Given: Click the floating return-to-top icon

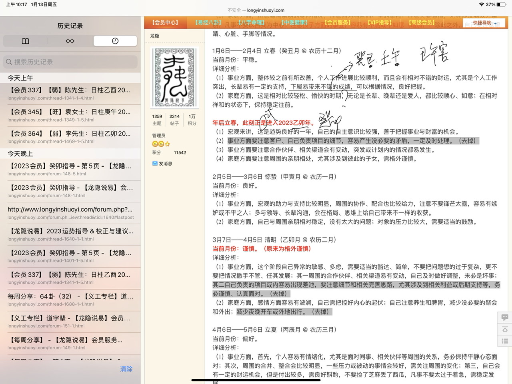Looking at the screenshot, I should (505, 329).
